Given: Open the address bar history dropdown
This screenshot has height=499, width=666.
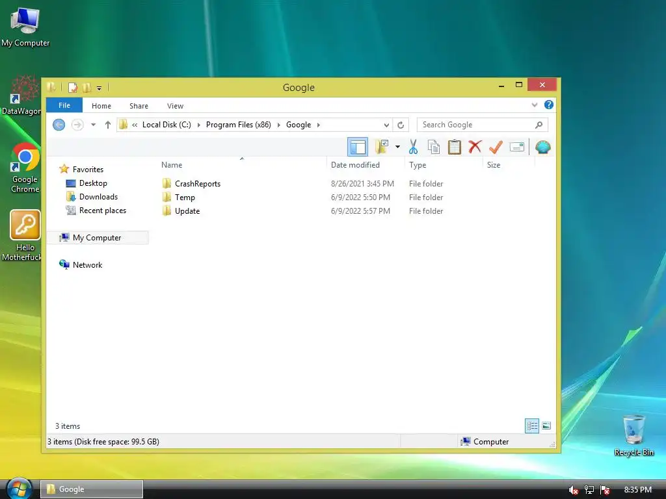Looking at the screenshot, I should 386,125.
